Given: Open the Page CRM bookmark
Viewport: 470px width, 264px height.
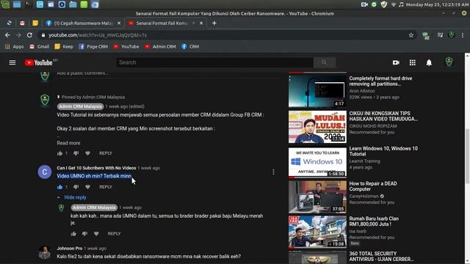Looking at the screenshot, I should tap(93, 46).
